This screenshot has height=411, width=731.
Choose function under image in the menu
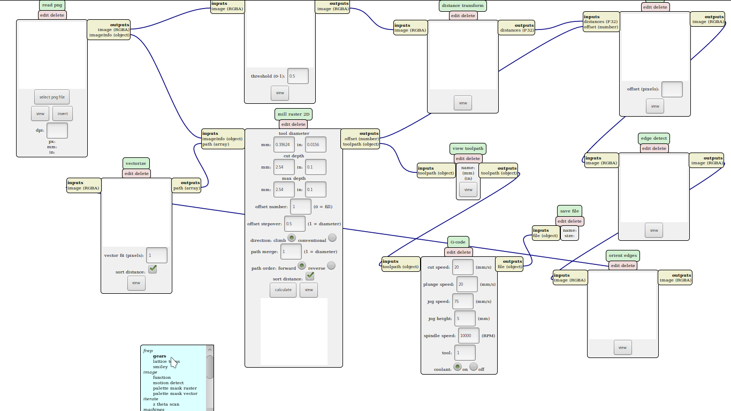(162, 377)
